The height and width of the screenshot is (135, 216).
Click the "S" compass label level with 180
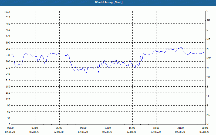click(207, 86)
